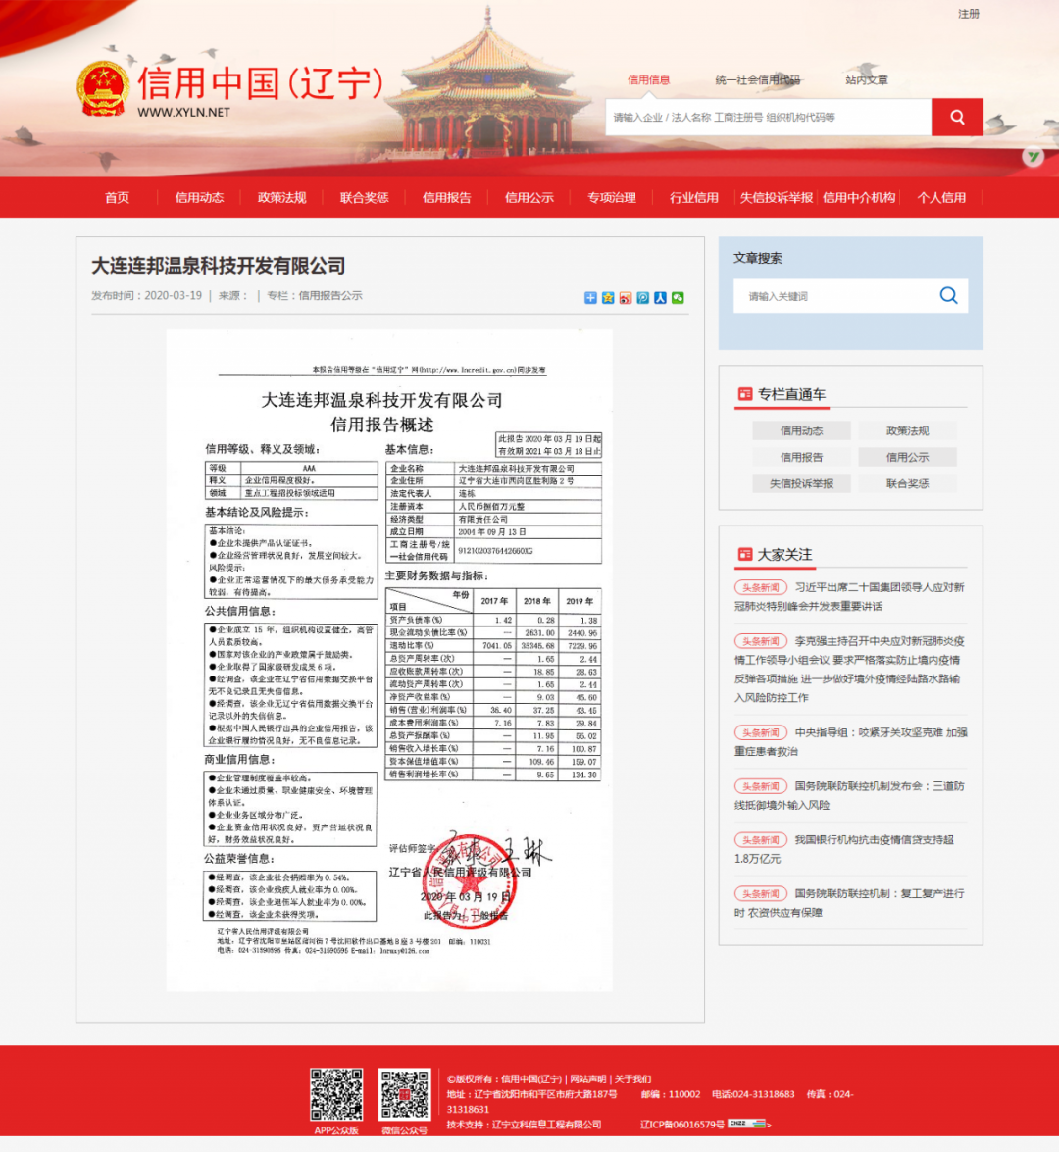The width and height of the screenshot is (1059, 1152).
Task: Click the national emblem logo
Action: (103, 88)
